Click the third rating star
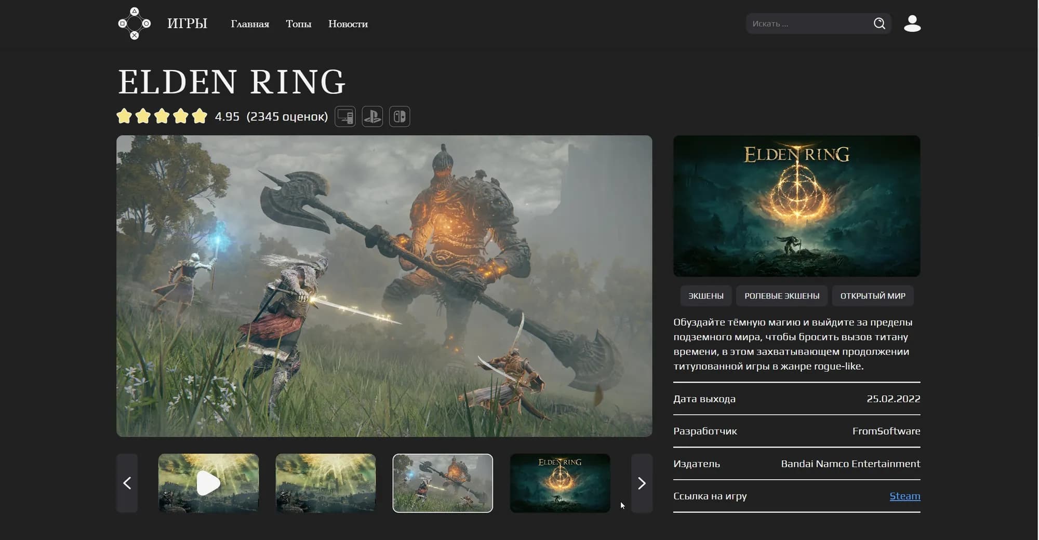This screenshot has height=540, width=1039. (162, 116)
